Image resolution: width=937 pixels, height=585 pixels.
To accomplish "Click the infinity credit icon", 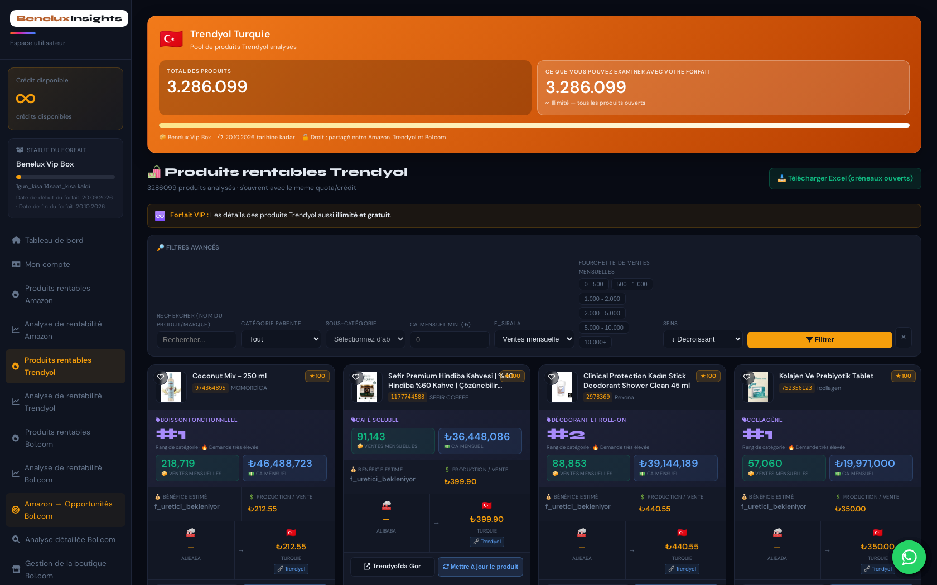I will tap(26, 99).
